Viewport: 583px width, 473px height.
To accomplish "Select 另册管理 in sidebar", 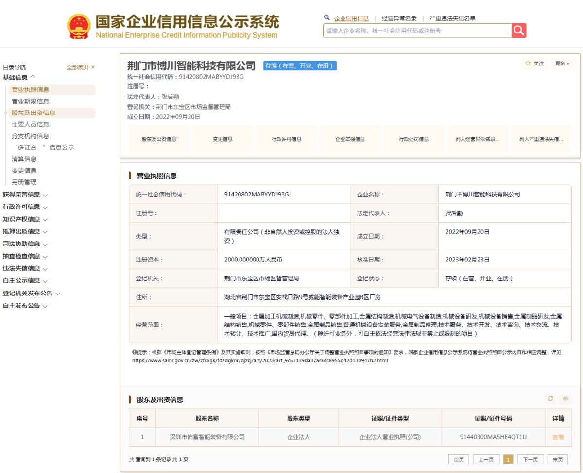I will pos(24,182).
